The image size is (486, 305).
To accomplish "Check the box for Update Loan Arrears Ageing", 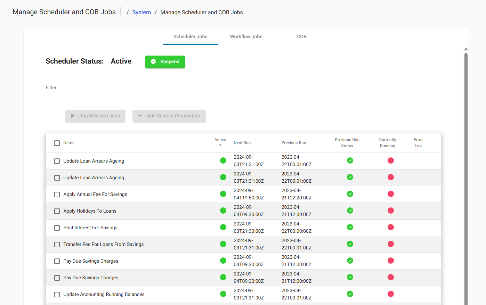I will (x=57, y=161).
